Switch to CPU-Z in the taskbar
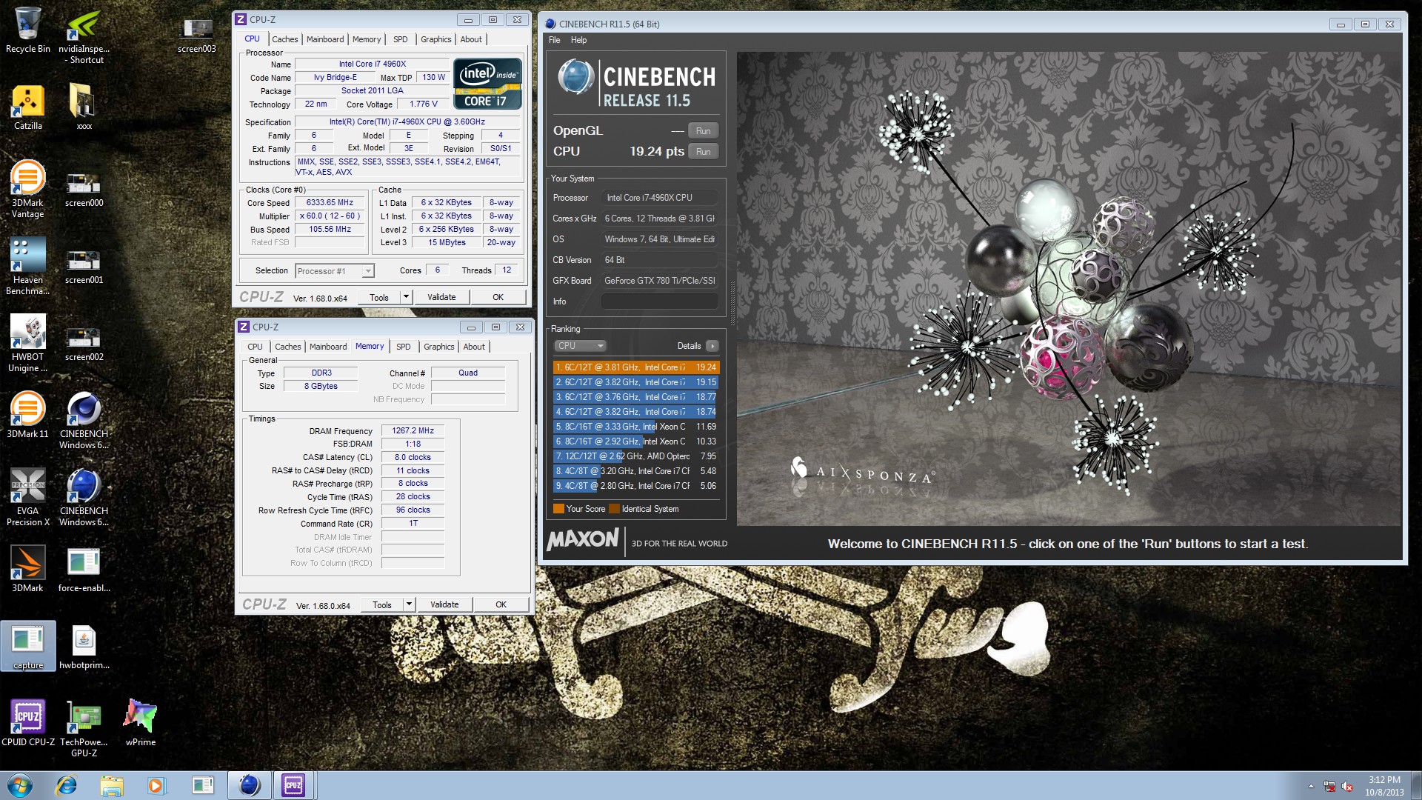 point(293,785)
